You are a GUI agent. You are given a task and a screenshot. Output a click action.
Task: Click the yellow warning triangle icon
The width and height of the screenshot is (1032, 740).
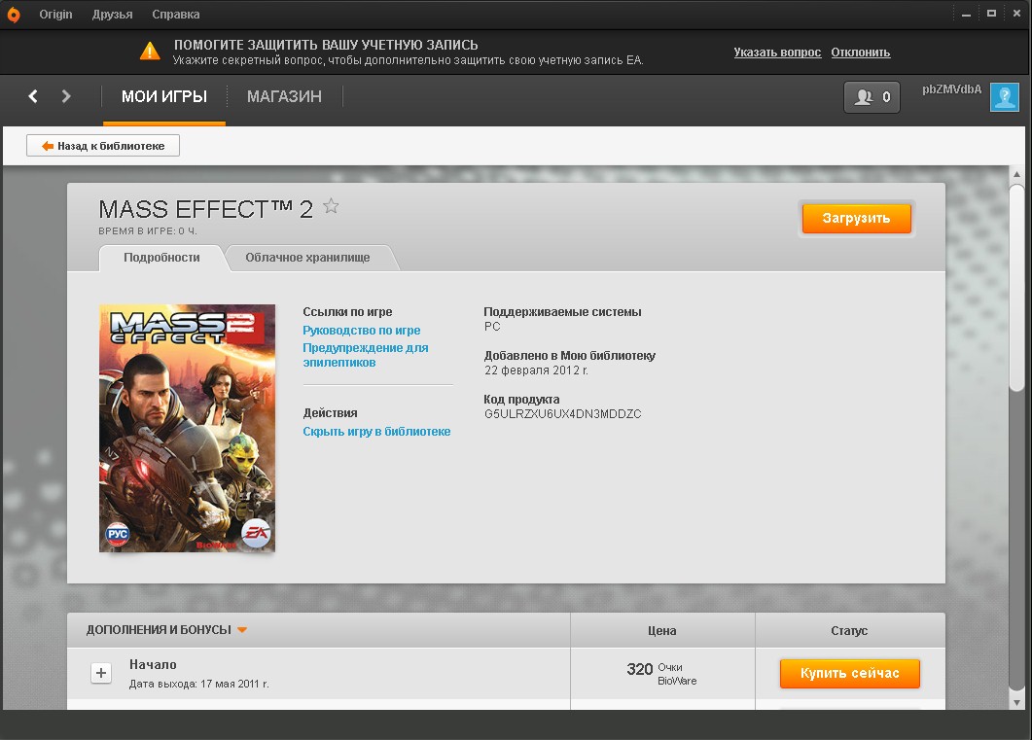click(150, 52)
